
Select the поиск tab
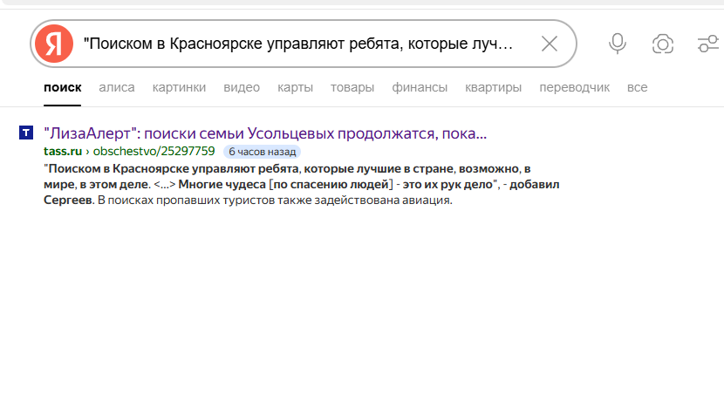pyautogui.click(x=62, y=87)
